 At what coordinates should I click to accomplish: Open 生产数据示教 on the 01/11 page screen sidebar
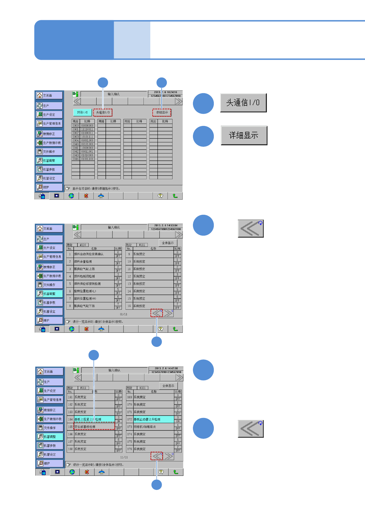click(49, 276)
